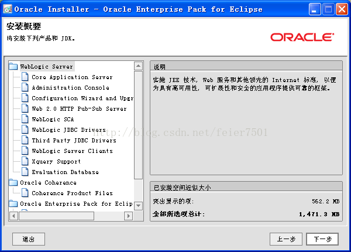Click the 退出 (Exit) button

(29, 239)
